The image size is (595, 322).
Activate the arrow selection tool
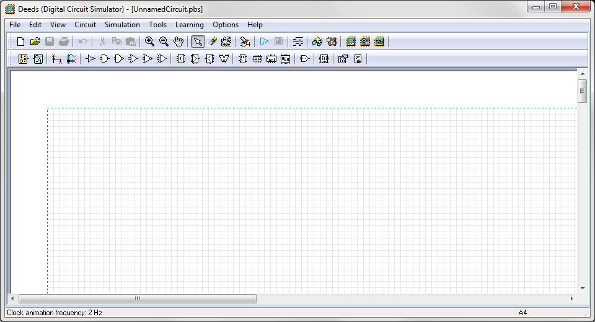click(198, 41)
